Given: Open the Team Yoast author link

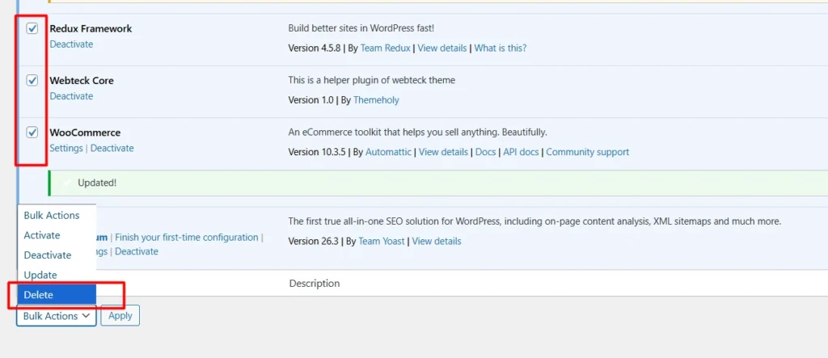Looking at the screenshot, I should click(382, 242).
